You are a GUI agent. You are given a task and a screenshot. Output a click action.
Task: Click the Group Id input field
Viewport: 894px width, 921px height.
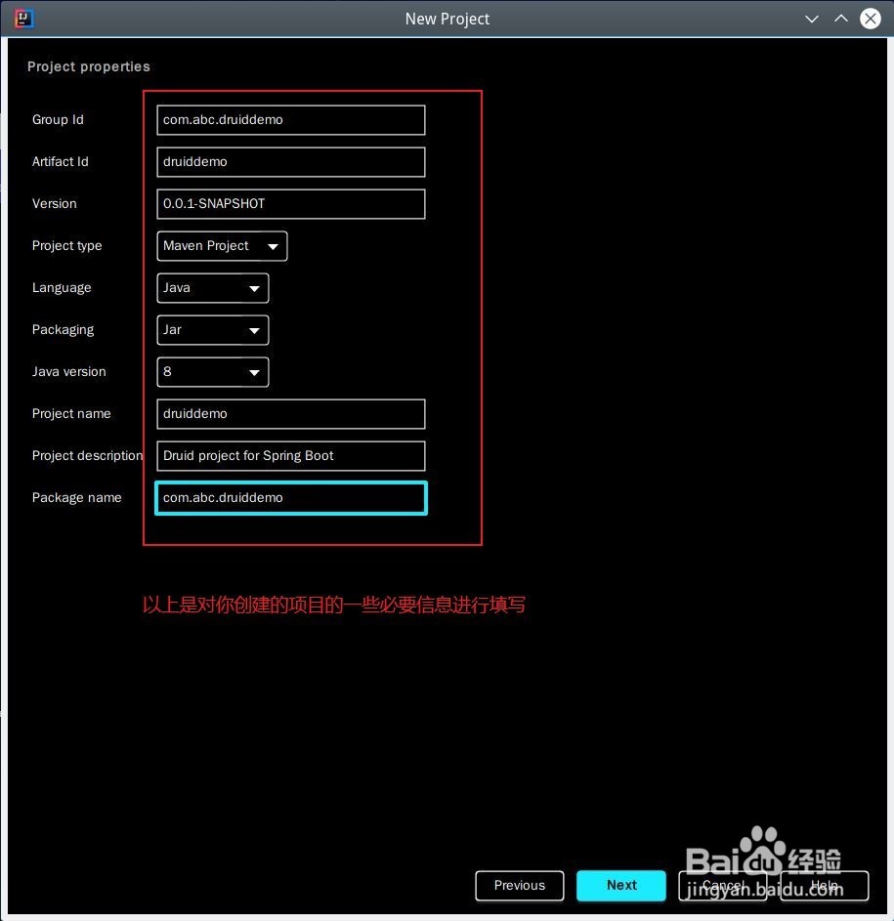(x=291, y=120)
